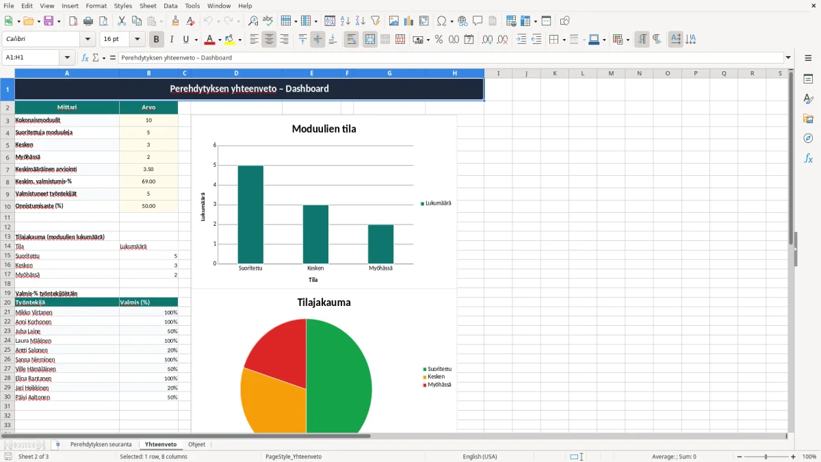Click Sort Descending icon

pyautogui.click(x=361, y=21)
